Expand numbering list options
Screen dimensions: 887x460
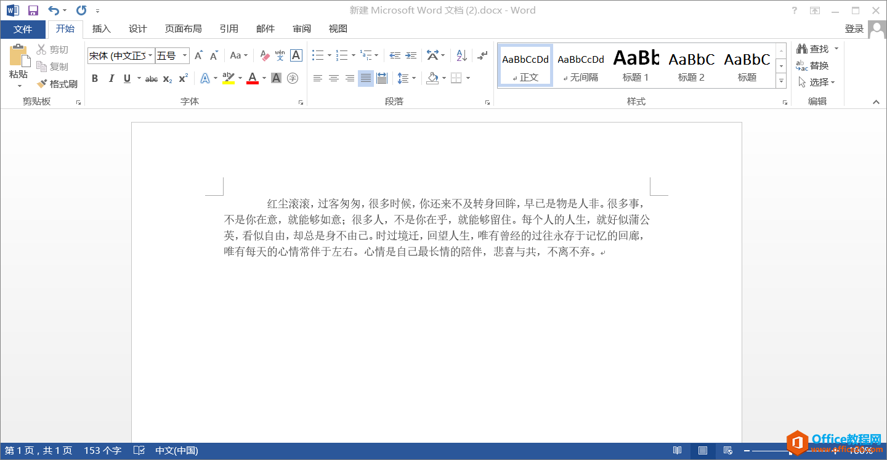coord(354,55)
